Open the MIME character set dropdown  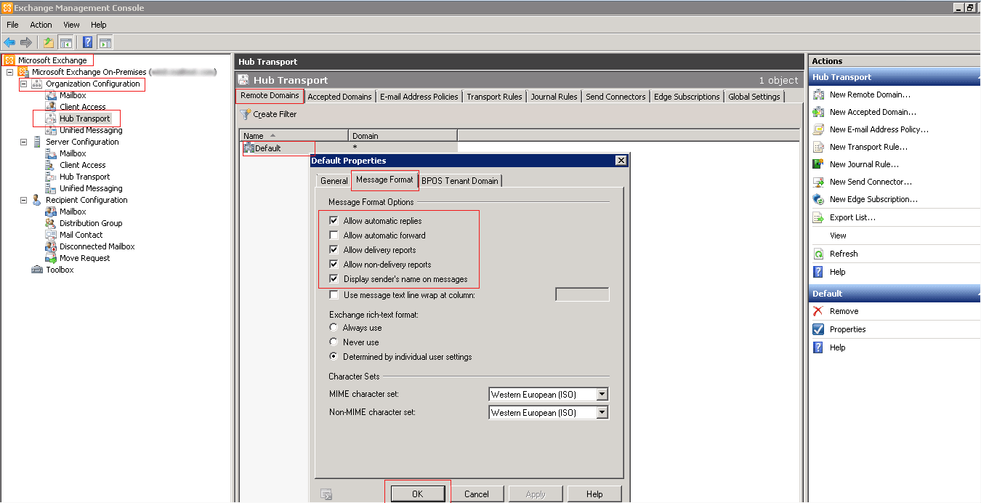click(x=602, y=395)
